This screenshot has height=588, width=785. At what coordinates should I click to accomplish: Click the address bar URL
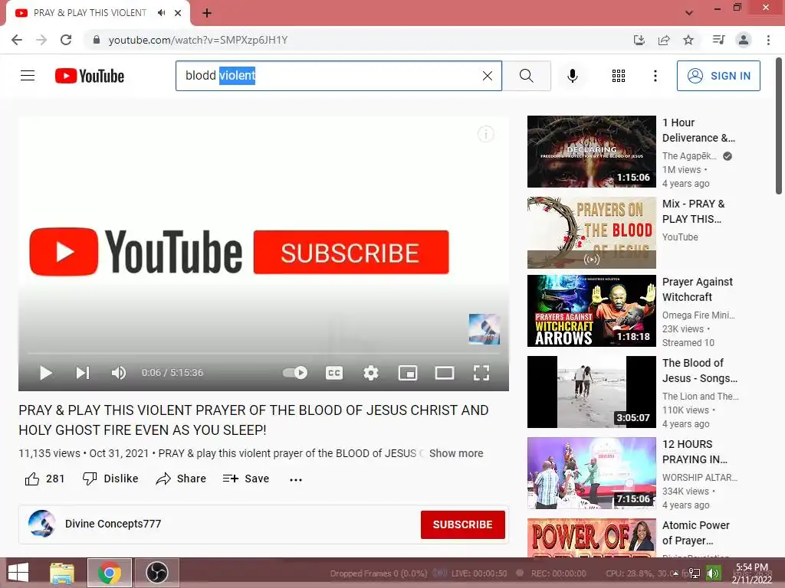click(x=198, y=40)
